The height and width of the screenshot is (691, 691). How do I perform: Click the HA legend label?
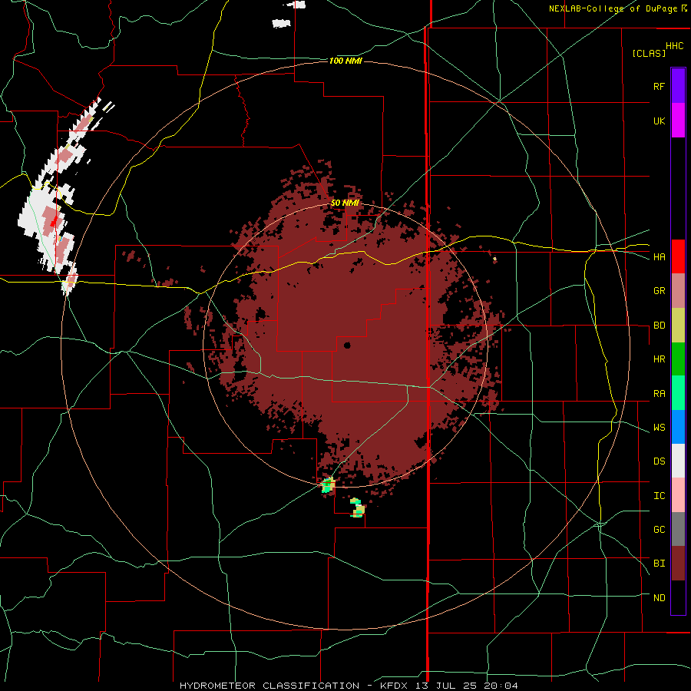[659, 257]
